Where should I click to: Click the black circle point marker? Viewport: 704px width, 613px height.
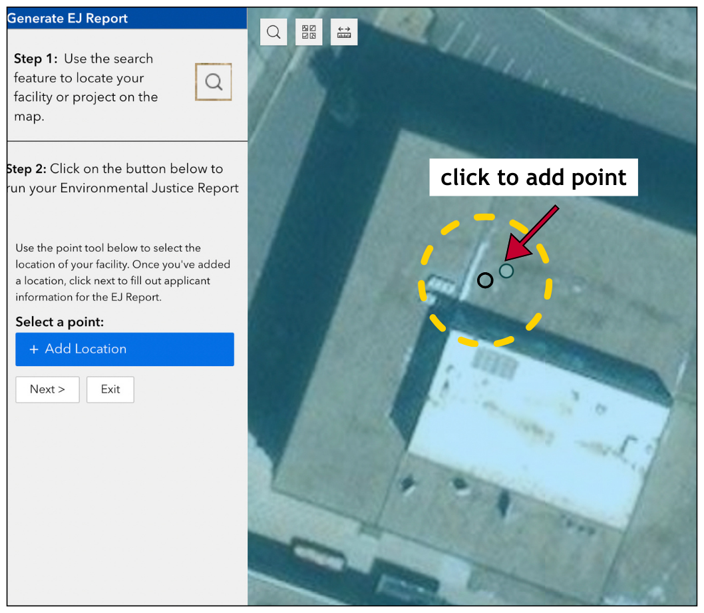click(486, 280)
